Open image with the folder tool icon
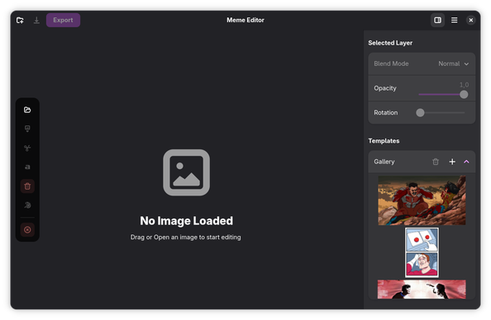This screenshot has height=320, width=491. pyautogui.click(x=27, y=110)
